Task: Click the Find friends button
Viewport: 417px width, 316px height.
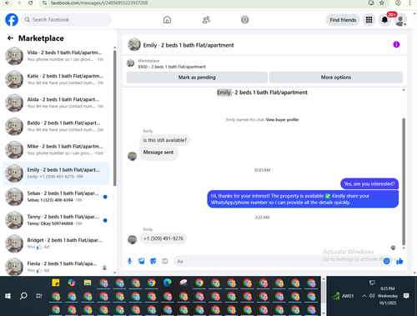Action: click(343, 20)
